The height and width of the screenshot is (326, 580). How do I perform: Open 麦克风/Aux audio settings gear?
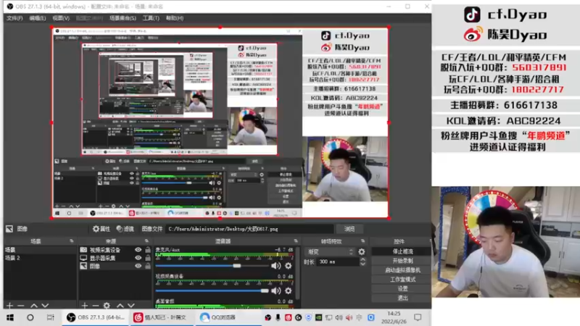pyautogui.click(x=288, y=266)
